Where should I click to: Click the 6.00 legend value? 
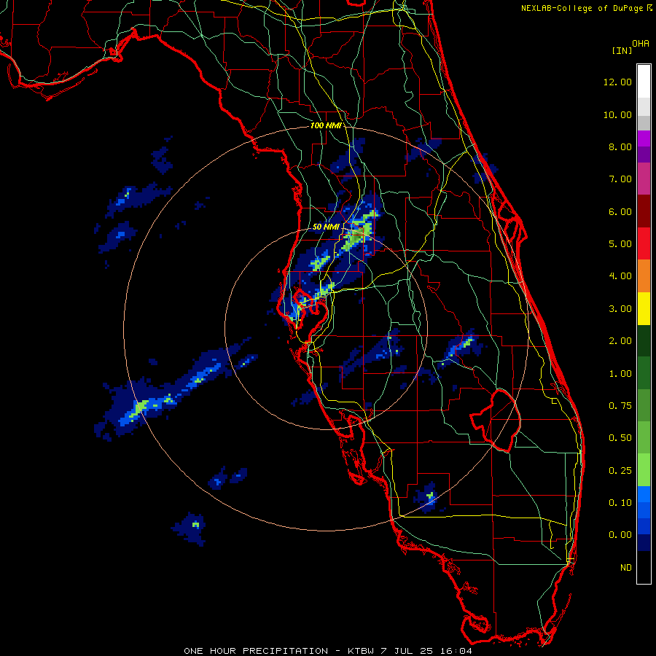pyautogui.click(x=620, y=211)
